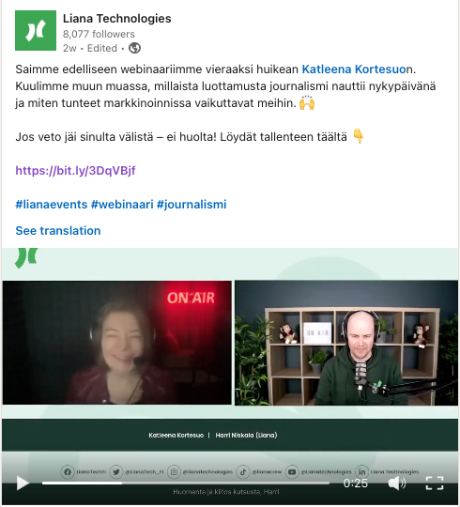Click the globe public visibility icon
Image resolution: width=460 pixels, height=507 pixels.
click(134, 48)
